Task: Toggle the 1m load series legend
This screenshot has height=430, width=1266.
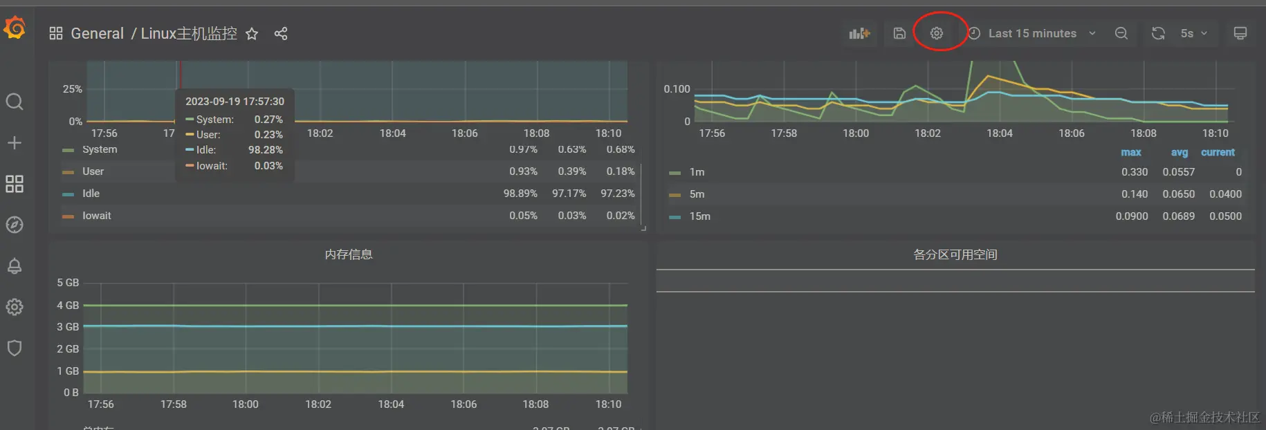Action: 697,172
